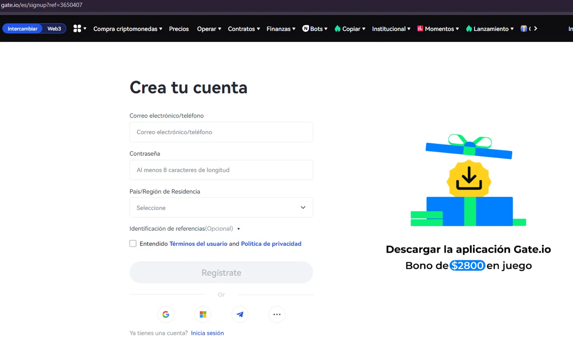The image size is (573, 359).
Task: Expand the Bots menu
Action: coord(315,29)
